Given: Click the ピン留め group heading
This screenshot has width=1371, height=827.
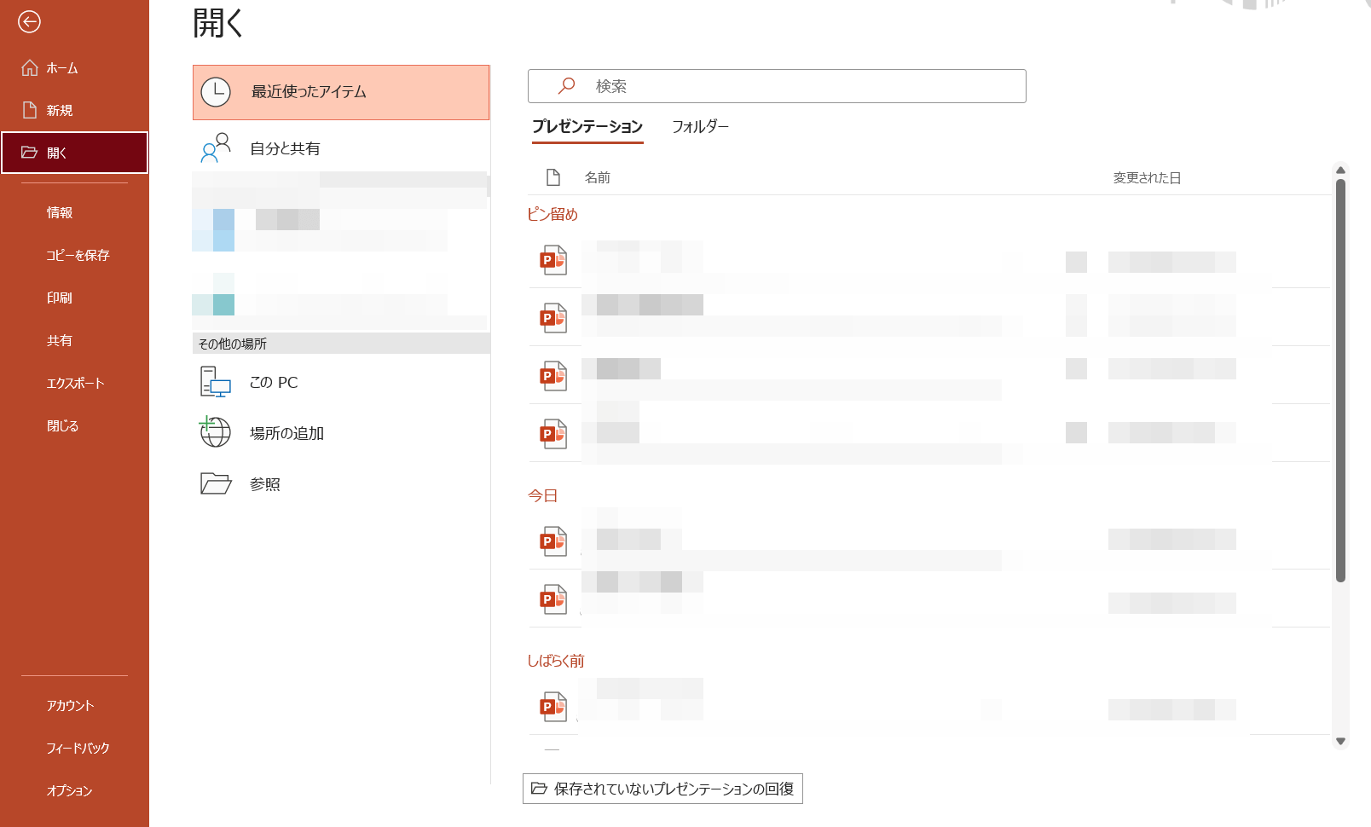Looking at the screenshot, I should (x=552, y=214).
